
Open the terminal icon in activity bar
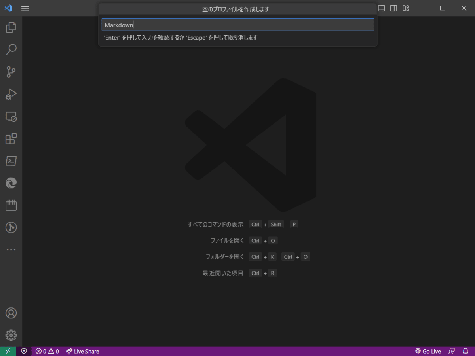[x=11, y=161]
